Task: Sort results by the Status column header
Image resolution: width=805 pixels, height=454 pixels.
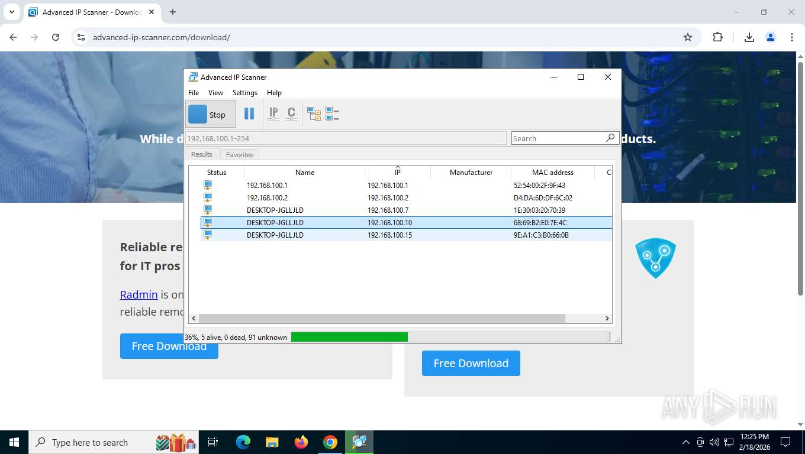Action: tap(217, 173)
